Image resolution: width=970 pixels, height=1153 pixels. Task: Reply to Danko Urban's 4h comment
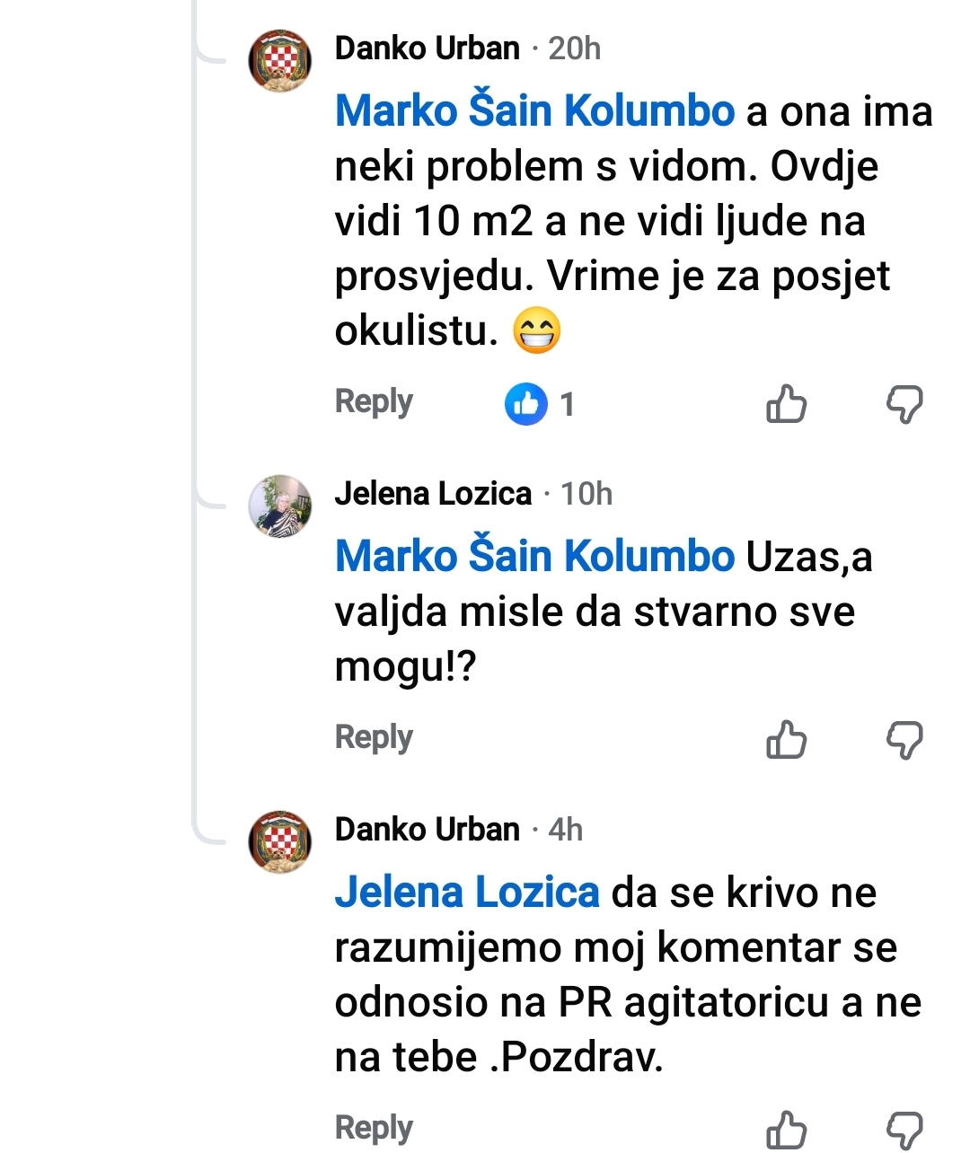(x=374, y=1128)
